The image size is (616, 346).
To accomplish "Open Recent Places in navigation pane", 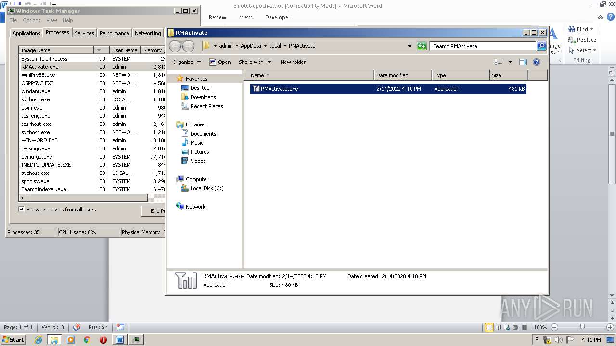I will (206, 106).
